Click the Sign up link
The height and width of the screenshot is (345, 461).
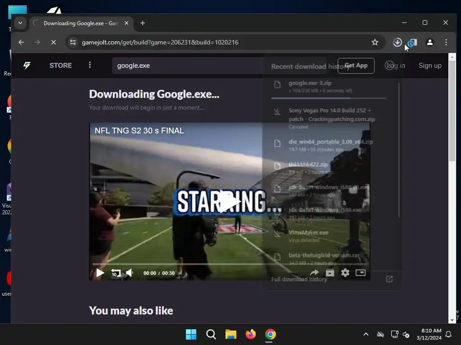tap(430, 66)
